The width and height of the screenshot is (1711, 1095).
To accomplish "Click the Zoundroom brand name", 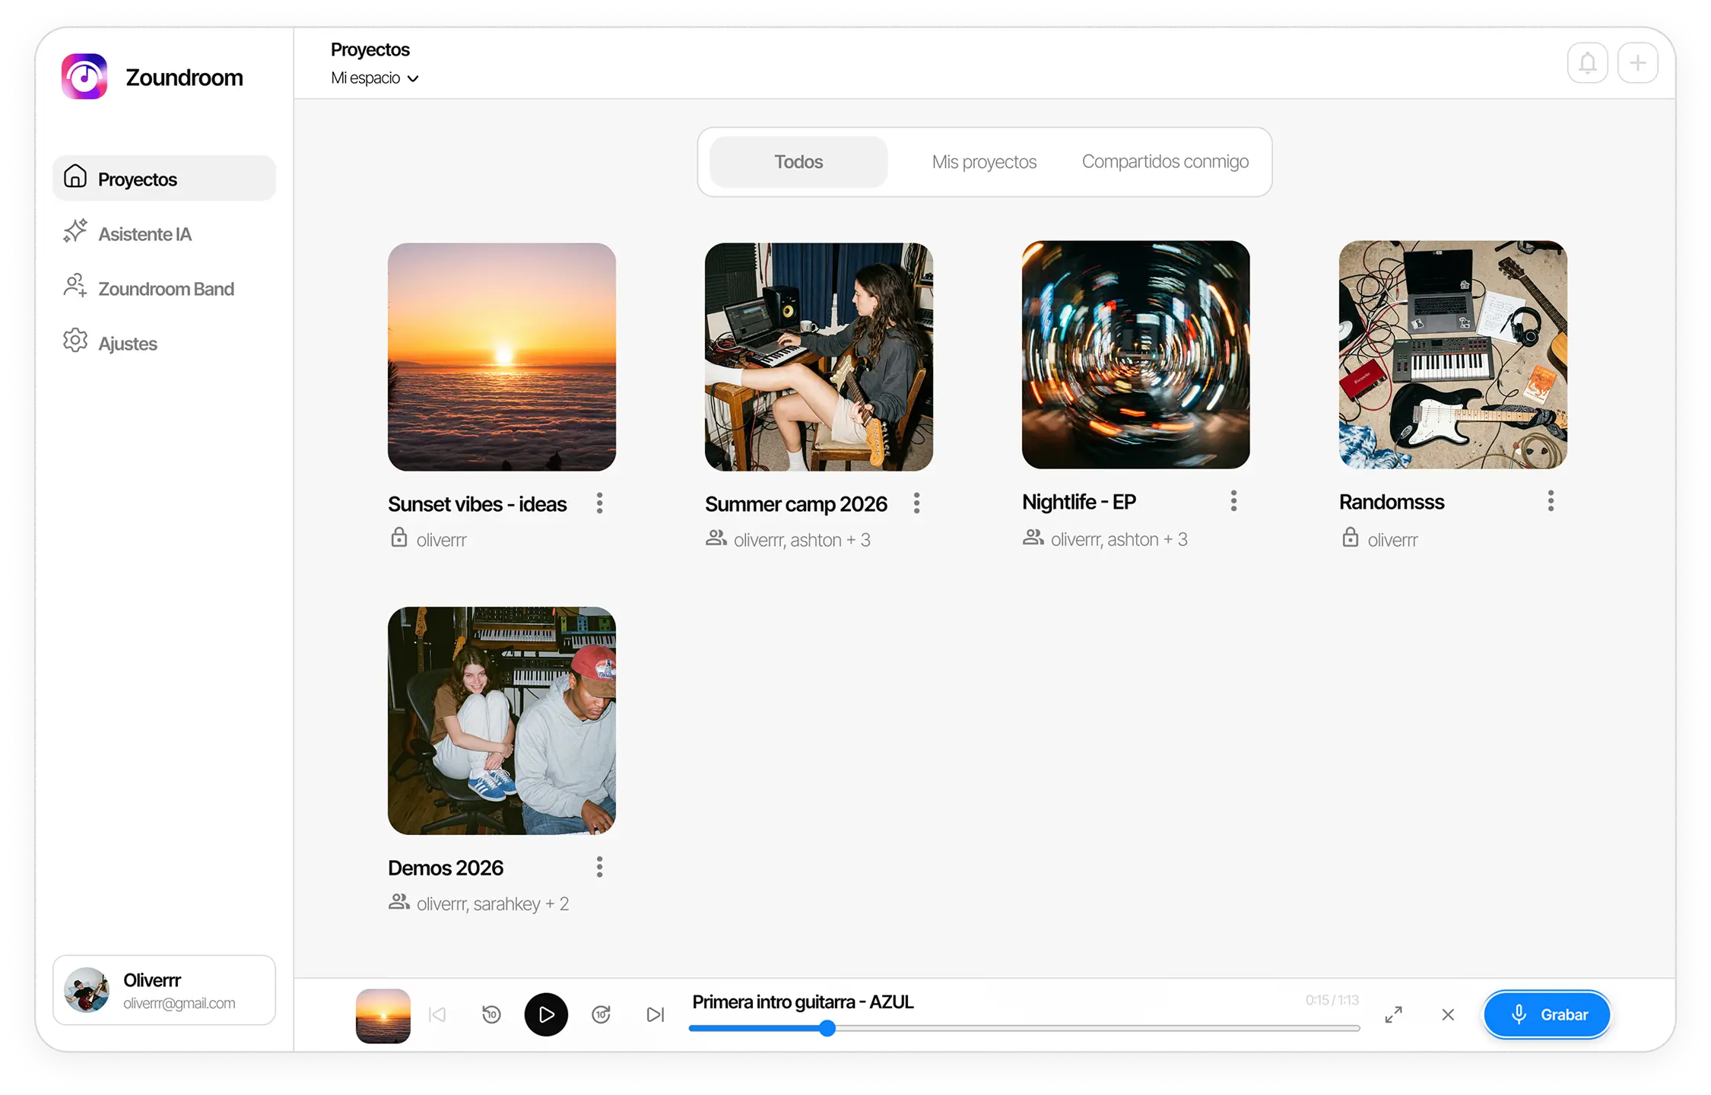I will pyautogui.click(x=184, y=77).
